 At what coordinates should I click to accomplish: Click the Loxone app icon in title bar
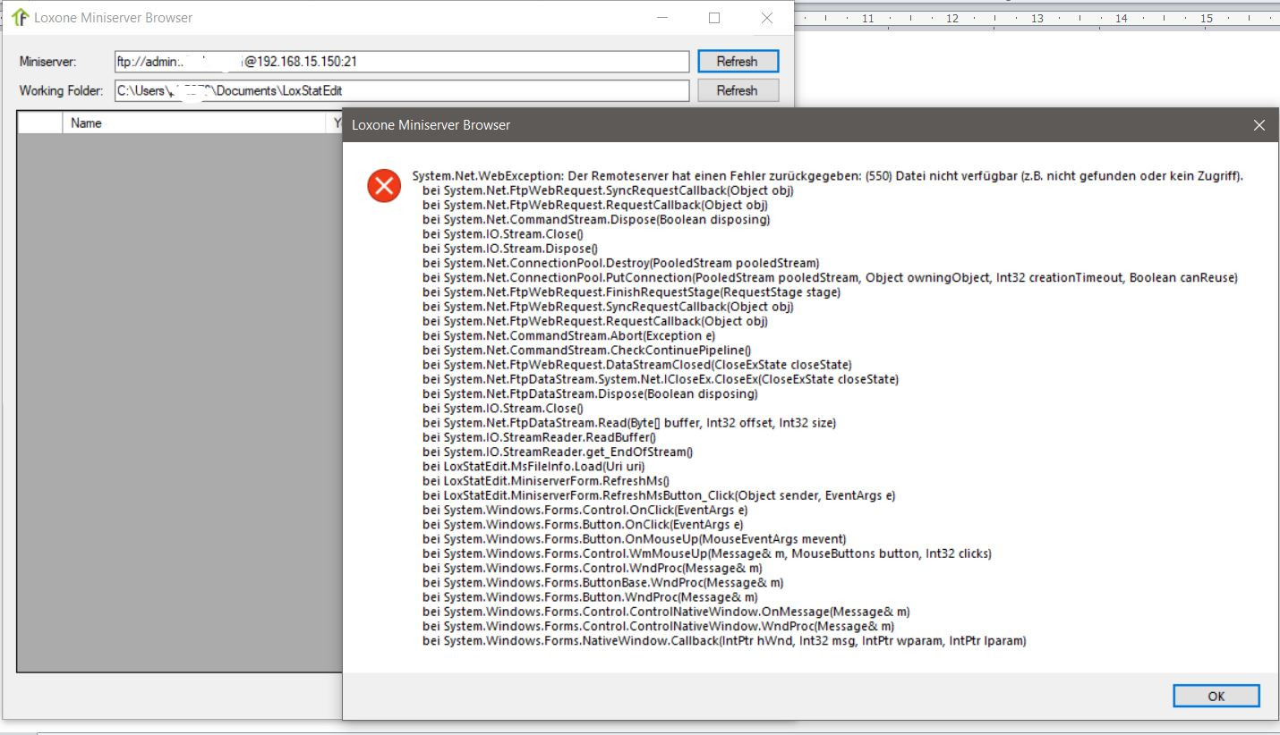[x=20, y=18]
